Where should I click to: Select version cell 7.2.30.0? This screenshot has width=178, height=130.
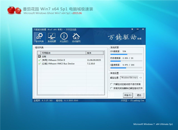pyautogui.click(x=91, y=64)
